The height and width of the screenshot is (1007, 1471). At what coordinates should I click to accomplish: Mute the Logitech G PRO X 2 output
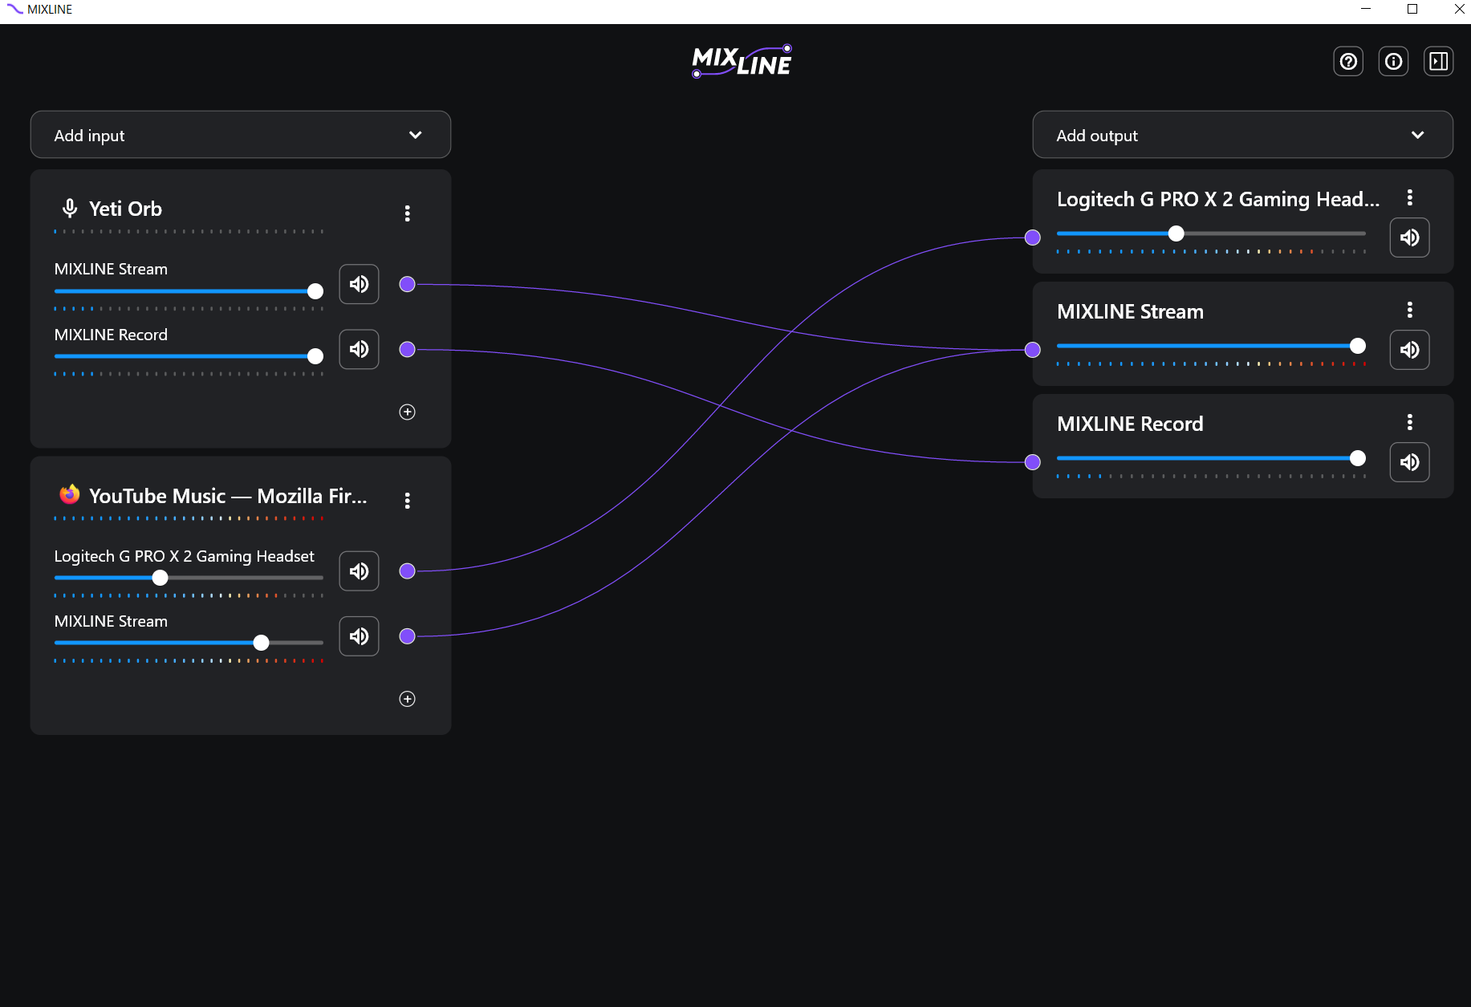coord(1409,238)
